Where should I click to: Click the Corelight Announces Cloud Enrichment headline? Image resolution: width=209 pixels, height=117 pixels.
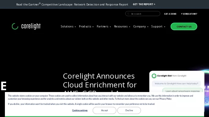(100, 83)
